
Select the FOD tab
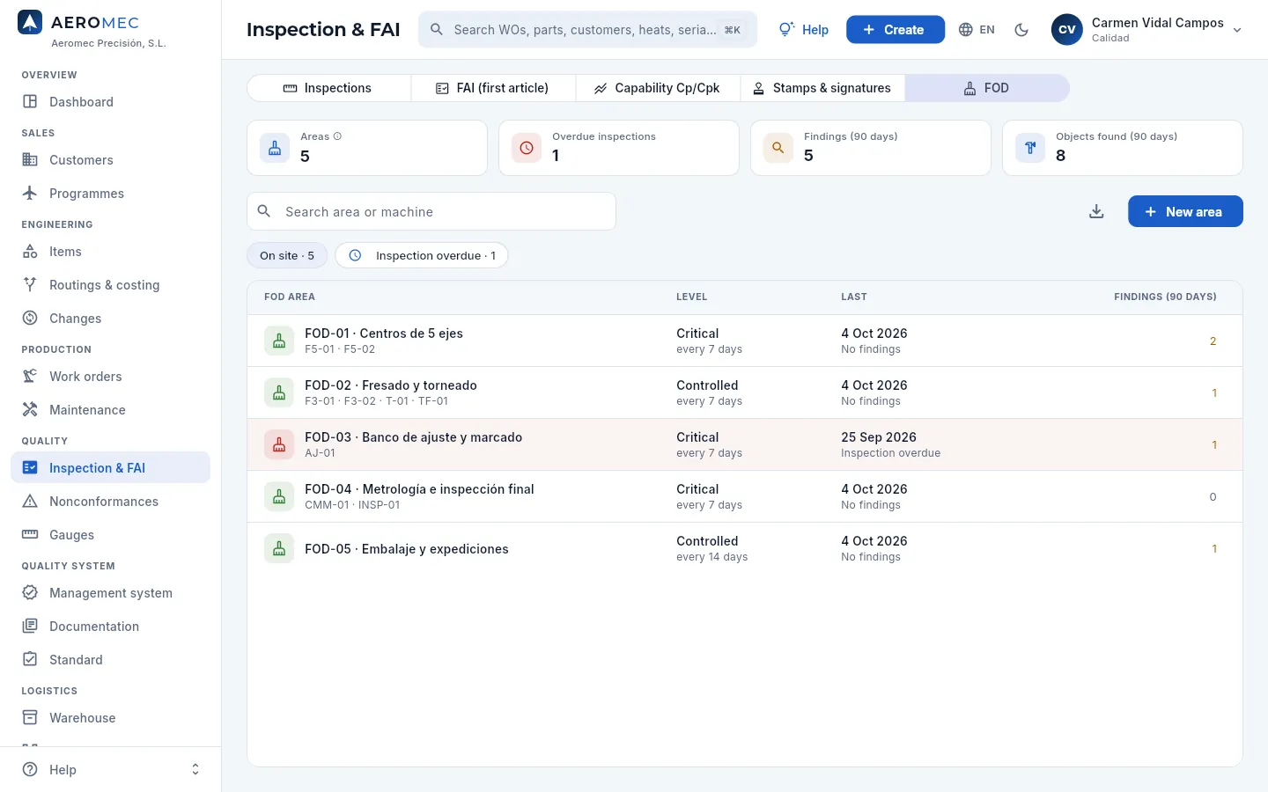(x=987, y=88)
